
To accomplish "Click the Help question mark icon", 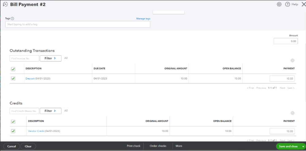I will pos(287,4).
